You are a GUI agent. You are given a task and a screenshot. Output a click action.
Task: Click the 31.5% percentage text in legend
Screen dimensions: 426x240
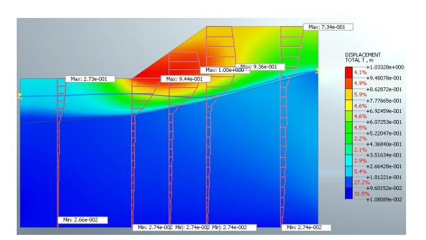362,194
